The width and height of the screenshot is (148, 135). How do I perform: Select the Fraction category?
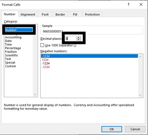(11, 52)
